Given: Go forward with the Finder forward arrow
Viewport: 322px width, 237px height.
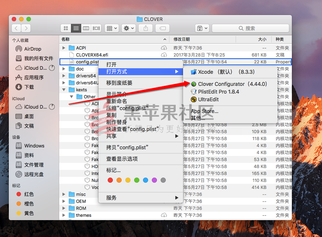Looking at the screenshot, I should tap(26, 28).
